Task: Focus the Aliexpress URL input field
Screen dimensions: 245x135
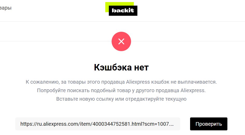Action: click(x=98, y=124)
